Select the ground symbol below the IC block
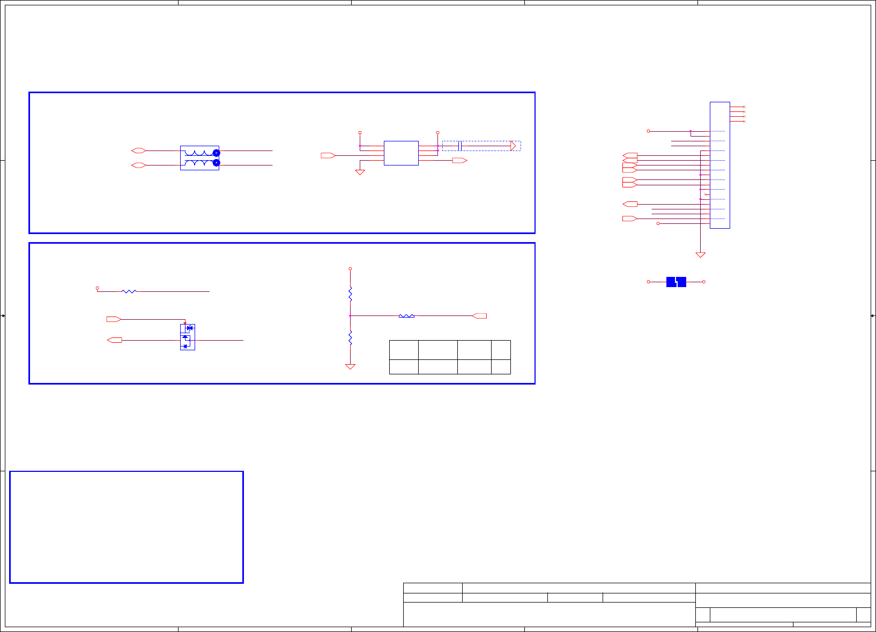This screenshot has height=632, width=876. [x=360, y=172]
